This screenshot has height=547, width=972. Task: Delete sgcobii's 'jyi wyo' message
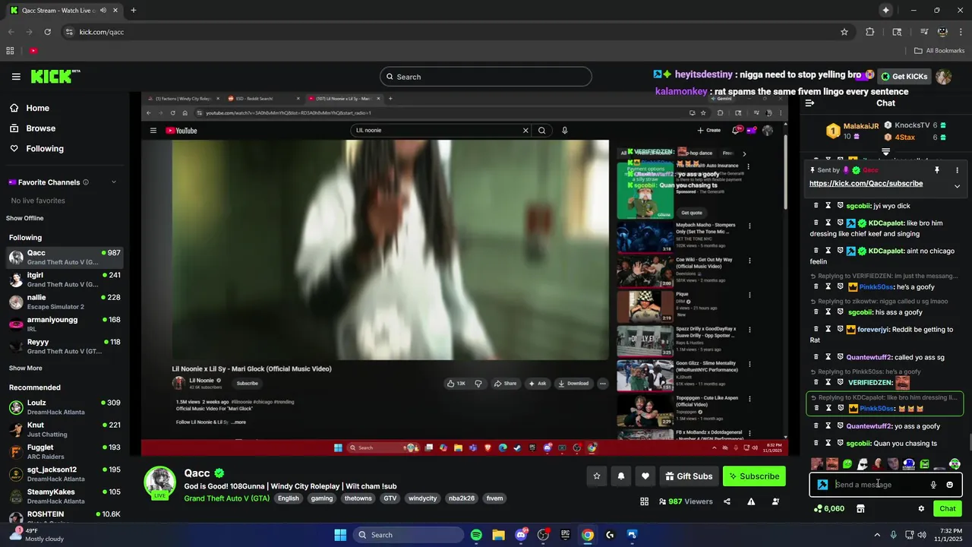[x=816, y=206]
